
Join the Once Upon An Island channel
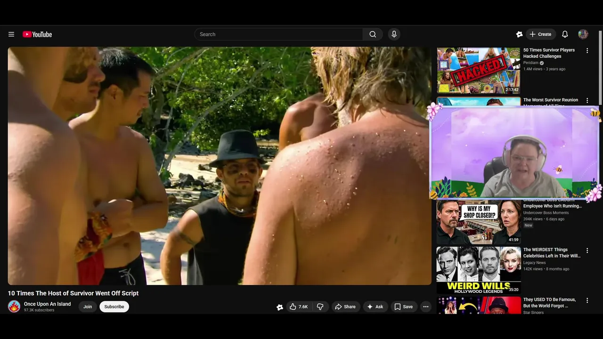point(88,307)
